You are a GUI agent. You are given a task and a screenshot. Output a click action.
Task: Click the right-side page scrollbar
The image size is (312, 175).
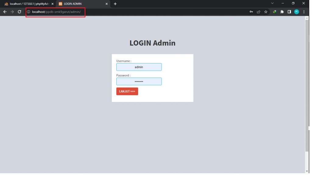pyautogui.click(x=307, y=91)
